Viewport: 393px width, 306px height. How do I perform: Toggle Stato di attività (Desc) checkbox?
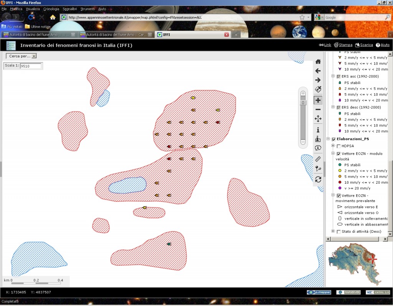(339, 232)
